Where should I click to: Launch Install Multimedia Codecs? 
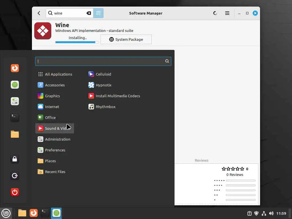(x=114, y=96)
